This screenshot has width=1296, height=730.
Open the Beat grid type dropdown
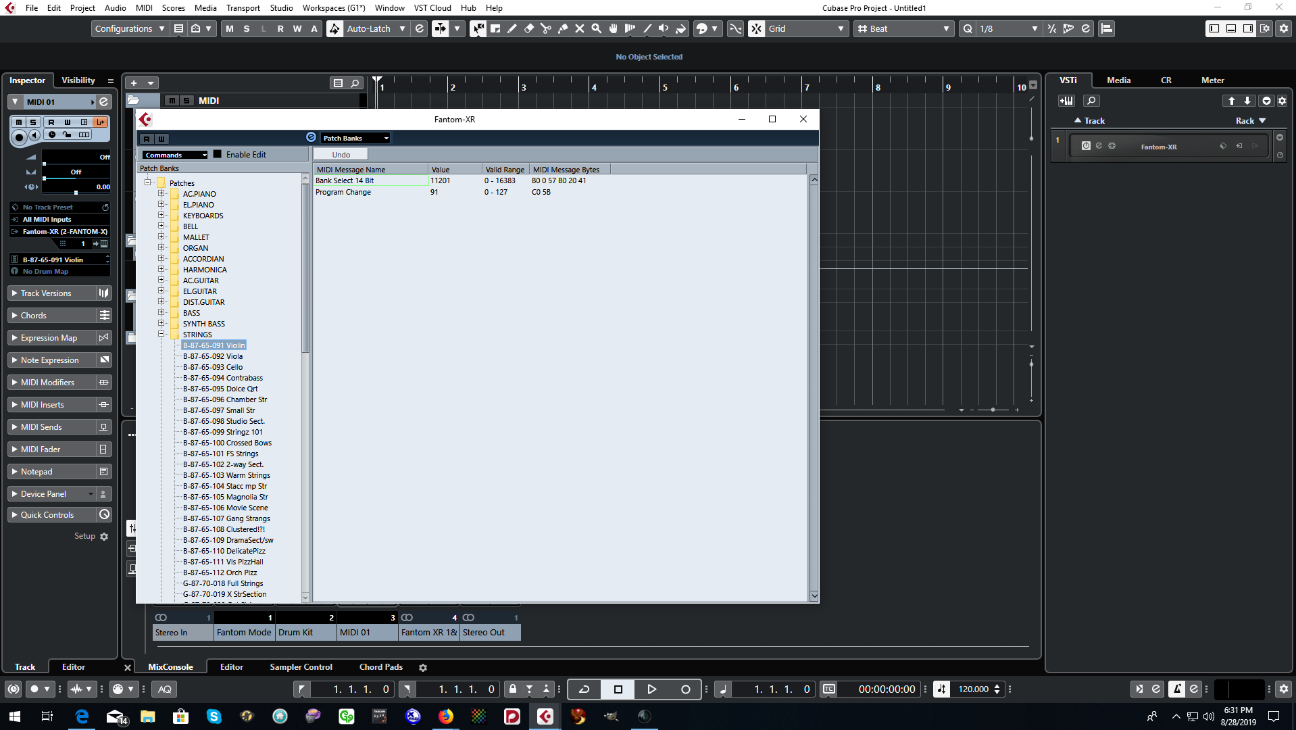[x=903, y=28]
